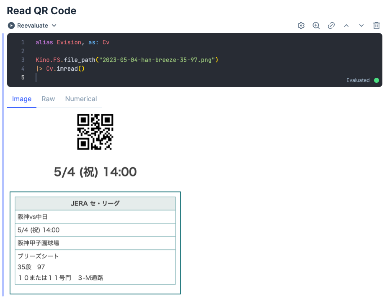Image resolution: width=387 pixels, height=299 pixels.
Task: Click the JERA セ・リーグ table header
Action: [95, 203]
